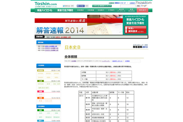Click 倫理 button under 公民
183x122 pixels.
(48, 84)
